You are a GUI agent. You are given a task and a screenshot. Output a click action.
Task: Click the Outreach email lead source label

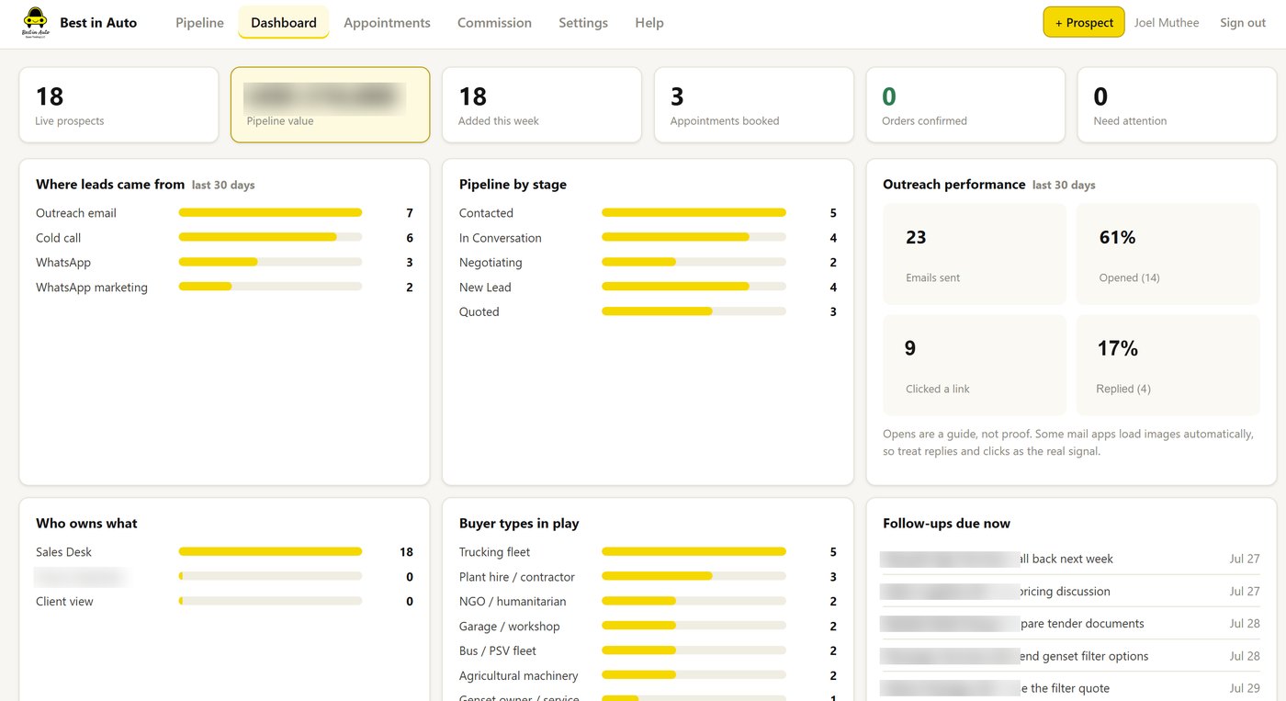[x=76, y=213]
